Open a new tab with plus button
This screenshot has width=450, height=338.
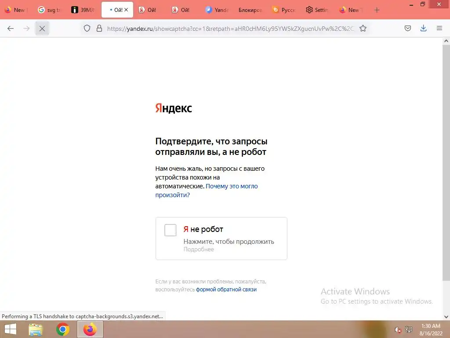[x=377, y=10]
